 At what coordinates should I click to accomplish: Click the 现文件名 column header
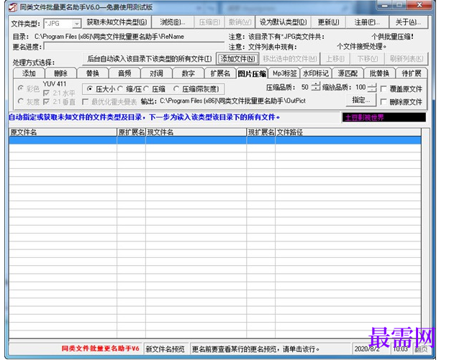[x=196, y=132]
